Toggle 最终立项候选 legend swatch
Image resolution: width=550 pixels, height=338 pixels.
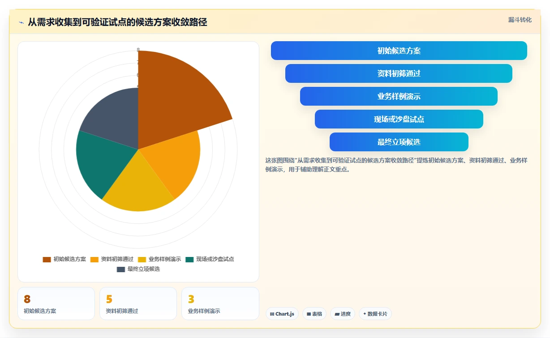121,270
